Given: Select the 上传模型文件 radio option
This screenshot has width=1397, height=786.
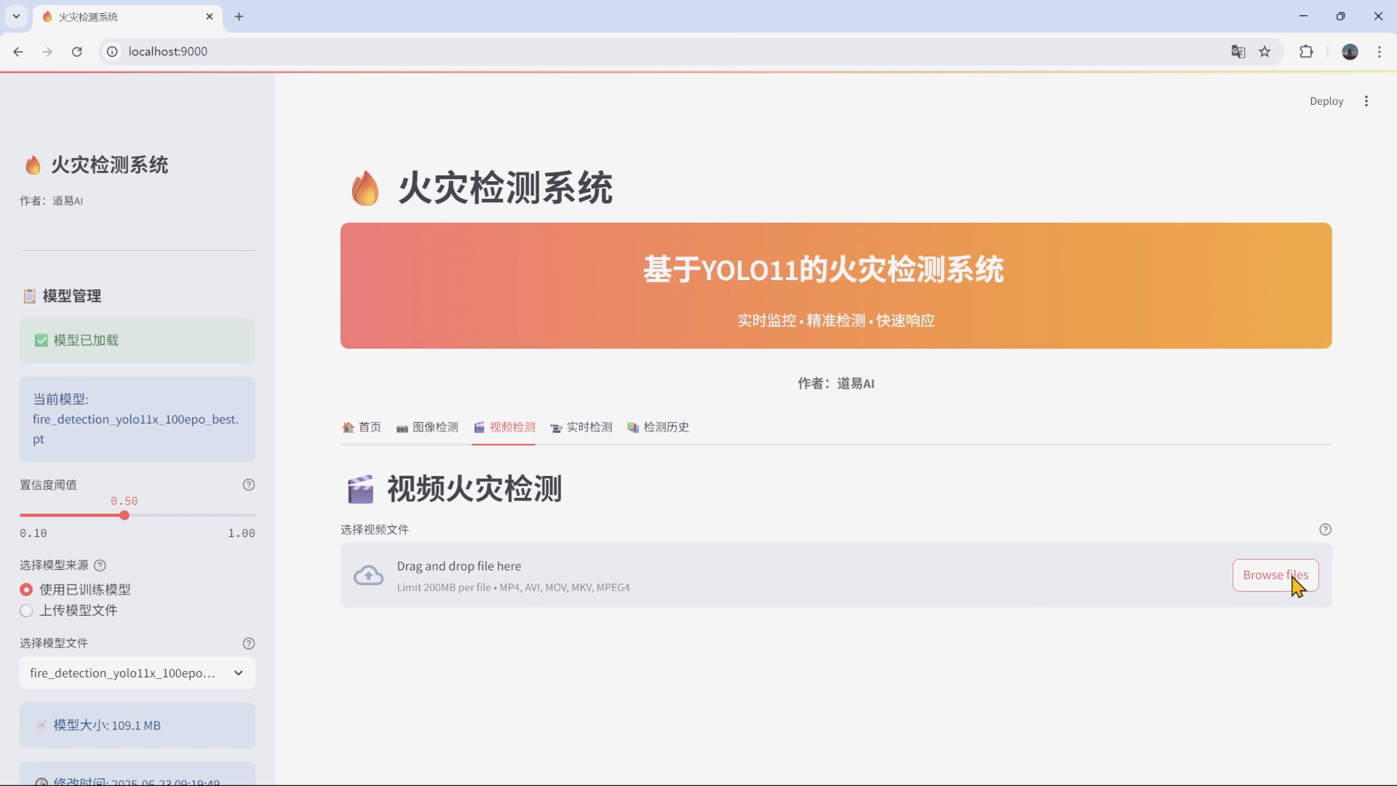Looking at the screenshot, I should (x=26, y=611).
